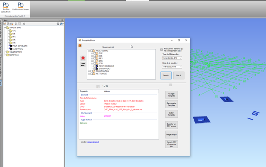The image size is (266, 167).
Task: Click Image unique button
Action: coord(171,135)
